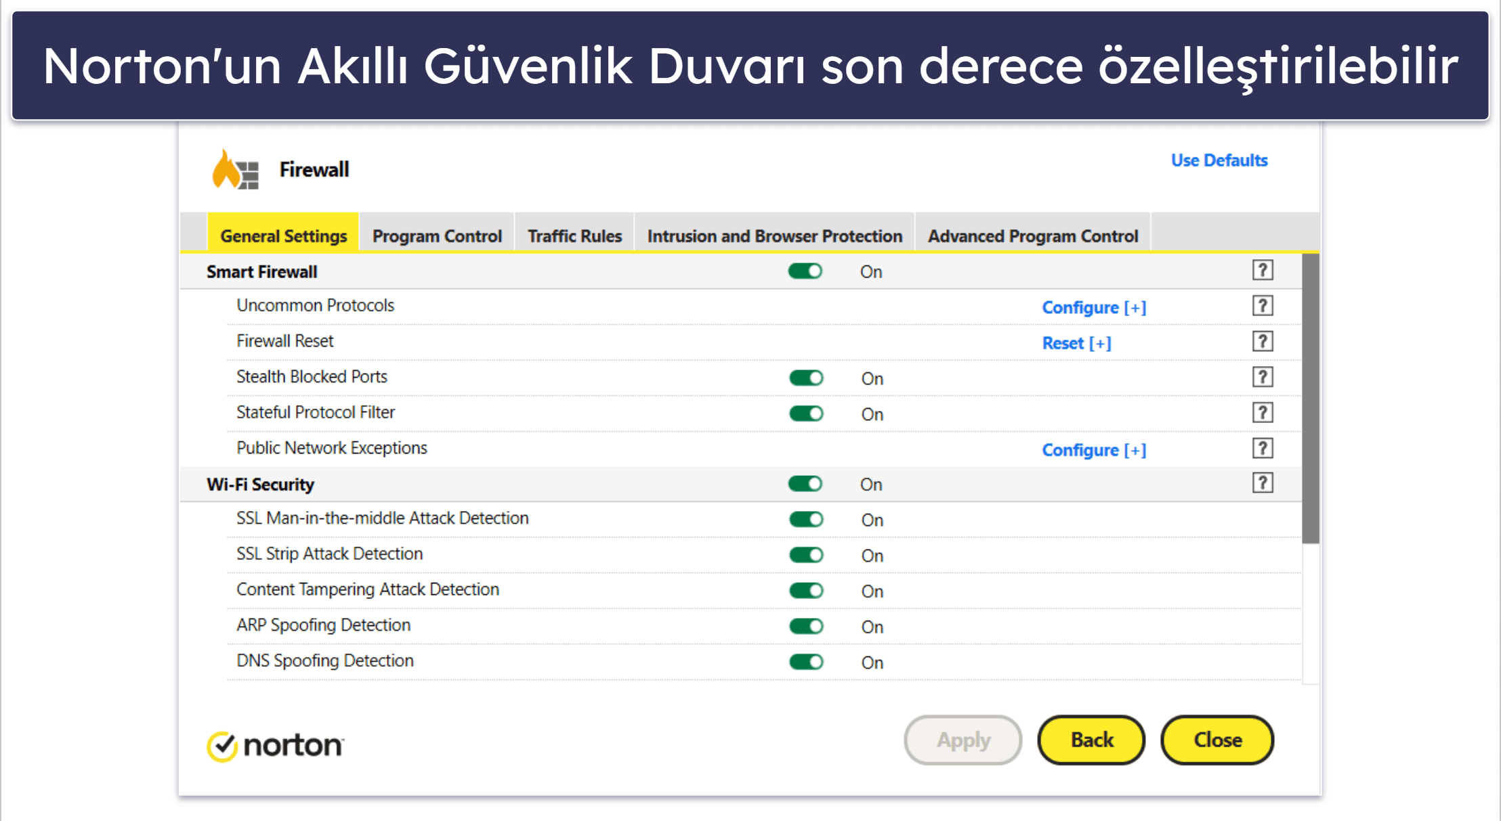Open help for Firewall Reset
Viewport: 1501px width, 821px height.
click(x=1262, y=341)
